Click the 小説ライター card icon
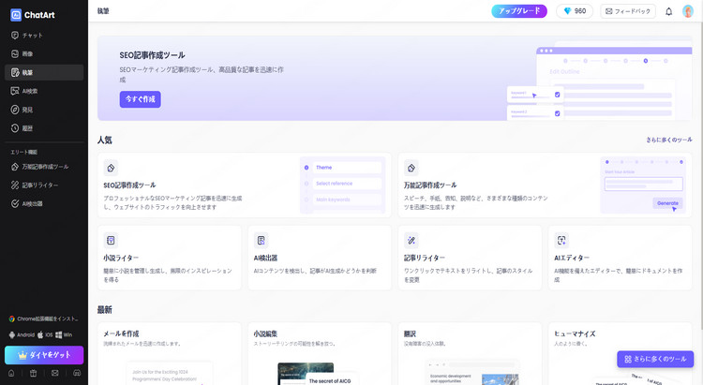Screen dimensions: 703x385 tap(111, 241)
